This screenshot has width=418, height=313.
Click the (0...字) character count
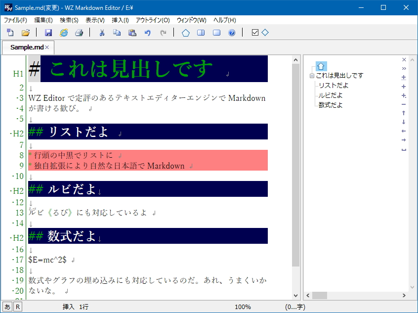(295, 307)
